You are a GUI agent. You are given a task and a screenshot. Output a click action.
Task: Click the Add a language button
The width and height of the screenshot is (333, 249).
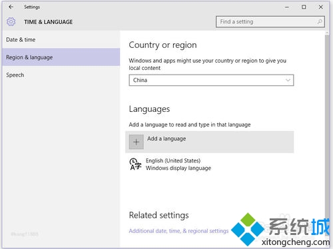click(209, 142)
